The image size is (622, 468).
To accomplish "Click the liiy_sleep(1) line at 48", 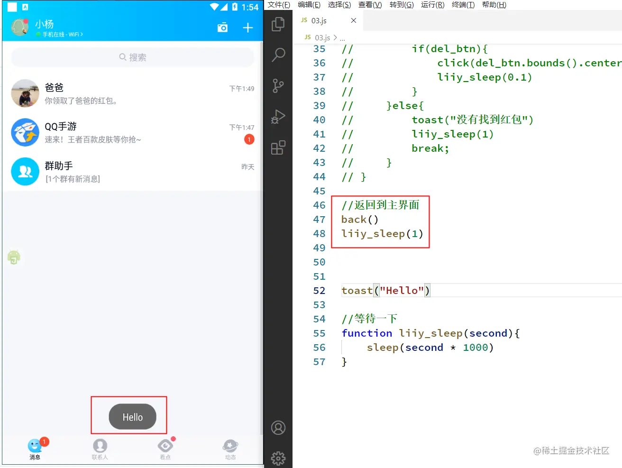I will pos(382,234).
